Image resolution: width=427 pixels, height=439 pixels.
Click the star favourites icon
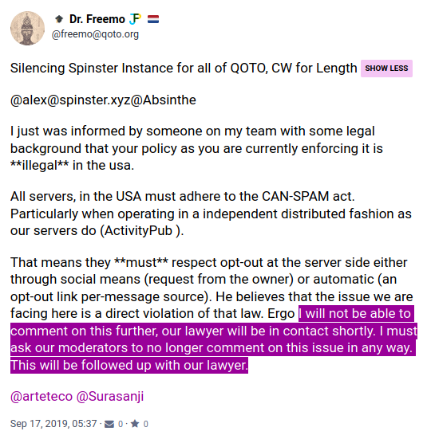[135, 424]
